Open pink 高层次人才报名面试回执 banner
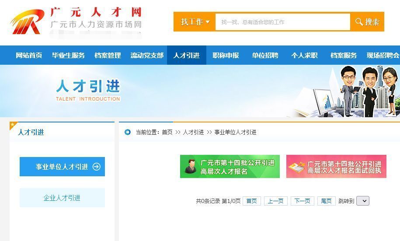 [336, 167]
